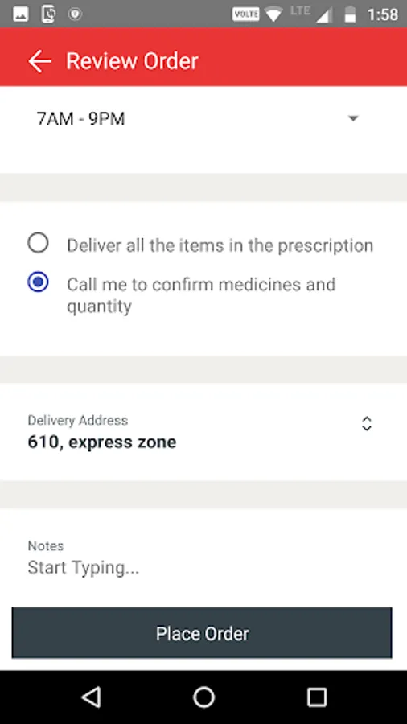
Task: Tap the phone sync status bar icon
Action: click(x=48, y=14)
